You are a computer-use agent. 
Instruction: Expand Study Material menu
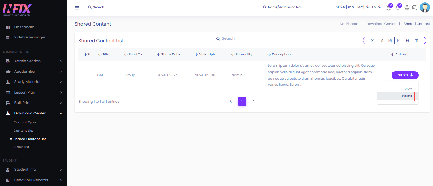pyautogui.click(x=33, y=82)
